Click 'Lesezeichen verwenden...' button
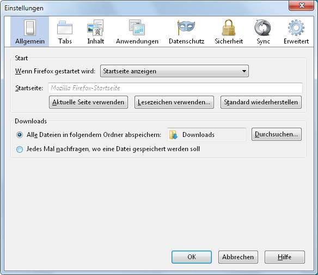The image size is (318, 275). tap(174, 102)
